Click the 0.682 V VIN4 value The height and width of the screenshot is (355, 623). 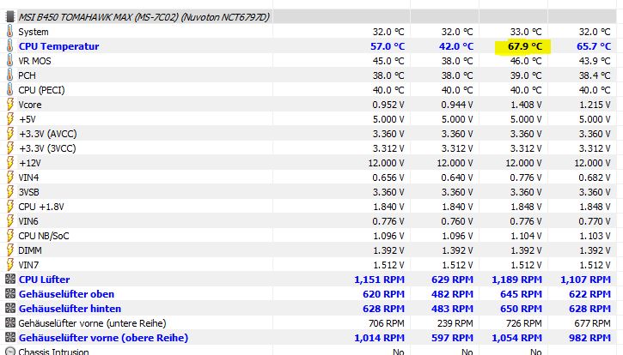tap(595, 177)
